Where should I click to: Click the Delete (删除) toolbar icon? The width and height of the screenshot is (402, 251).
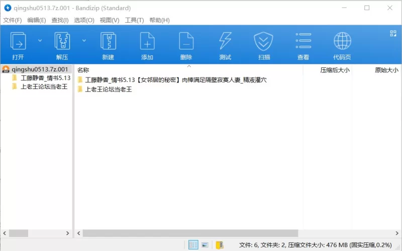(x=186, y=41)
